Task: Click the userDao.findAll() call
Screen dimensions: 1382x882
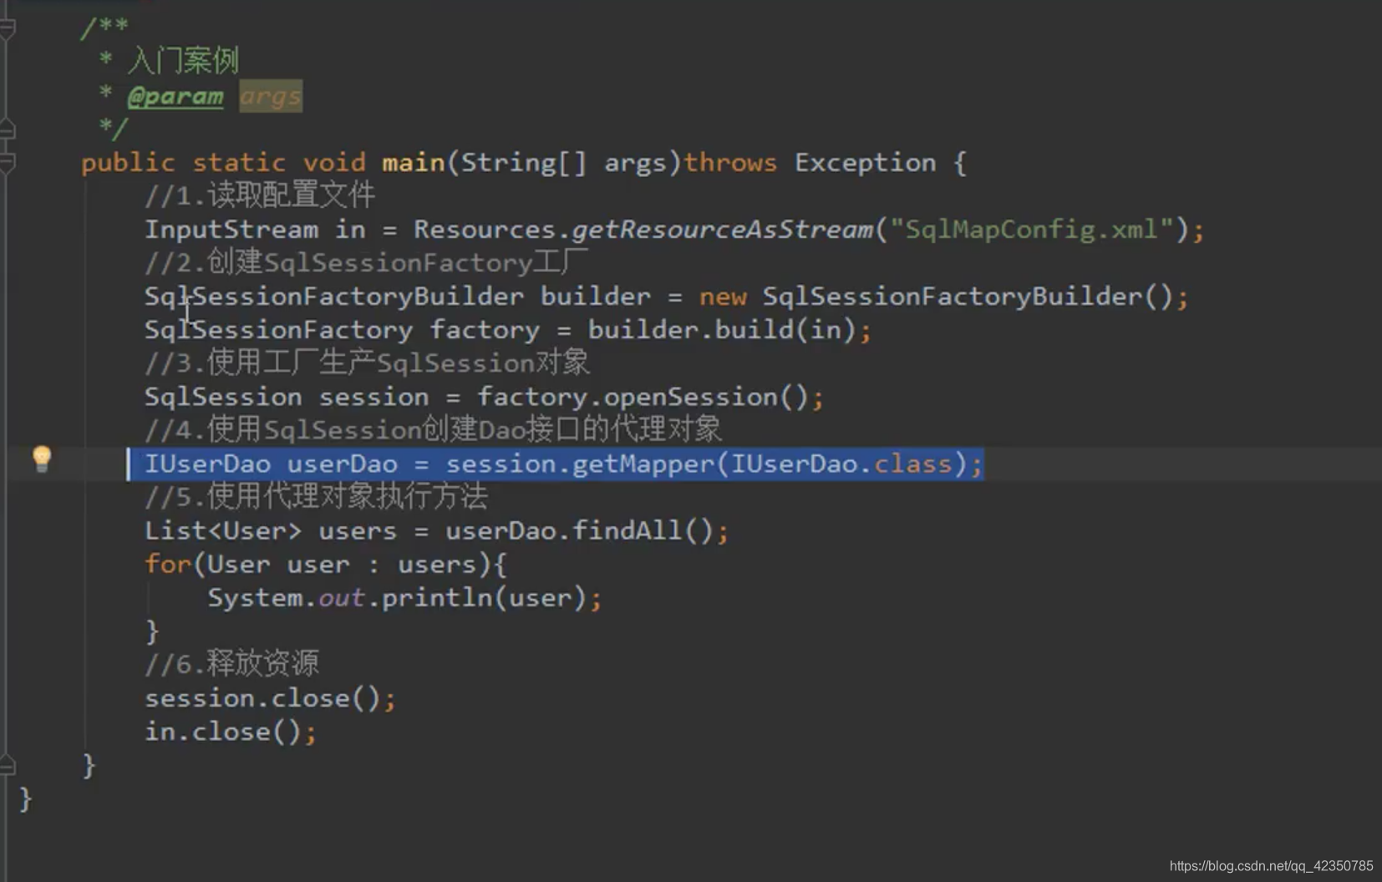Action: pos(579,530)
